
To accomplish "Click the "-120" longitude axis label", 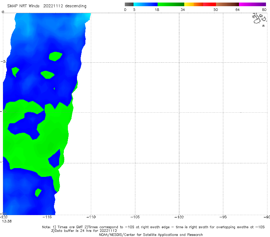I will (4, 217).
